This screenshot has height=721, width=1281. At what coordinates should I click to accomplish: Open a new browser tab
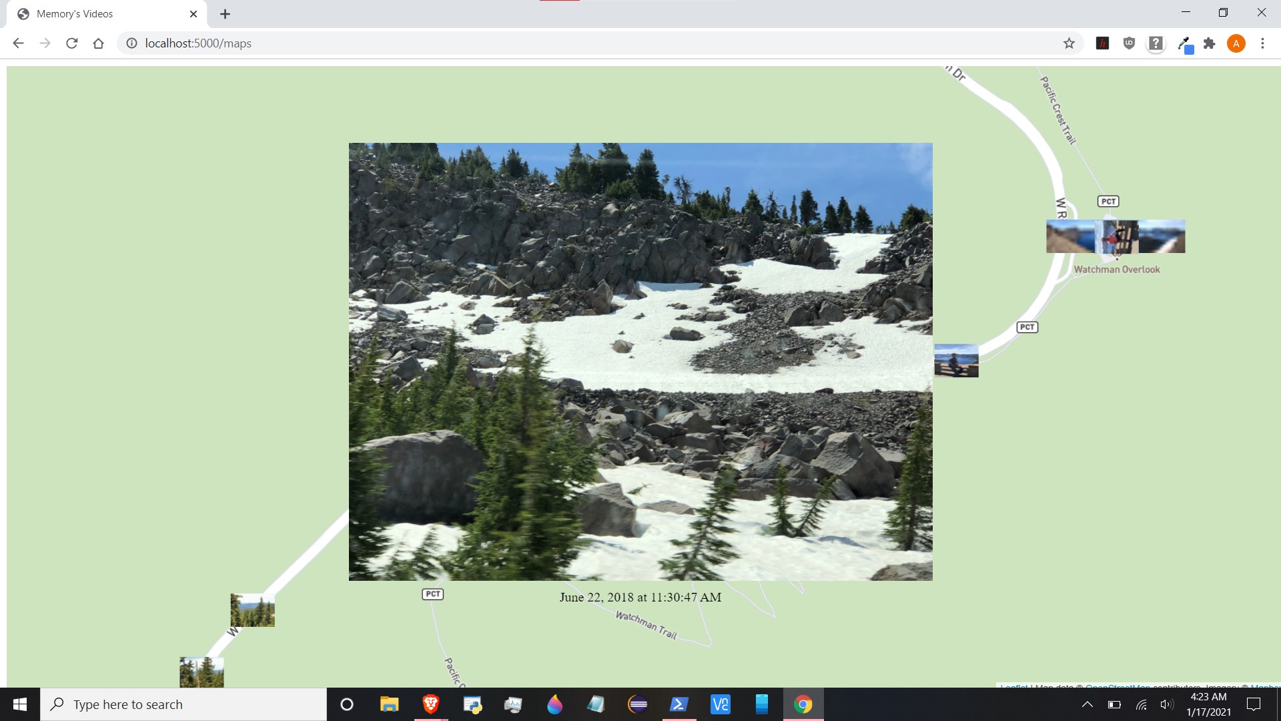[x=225, y=14]
